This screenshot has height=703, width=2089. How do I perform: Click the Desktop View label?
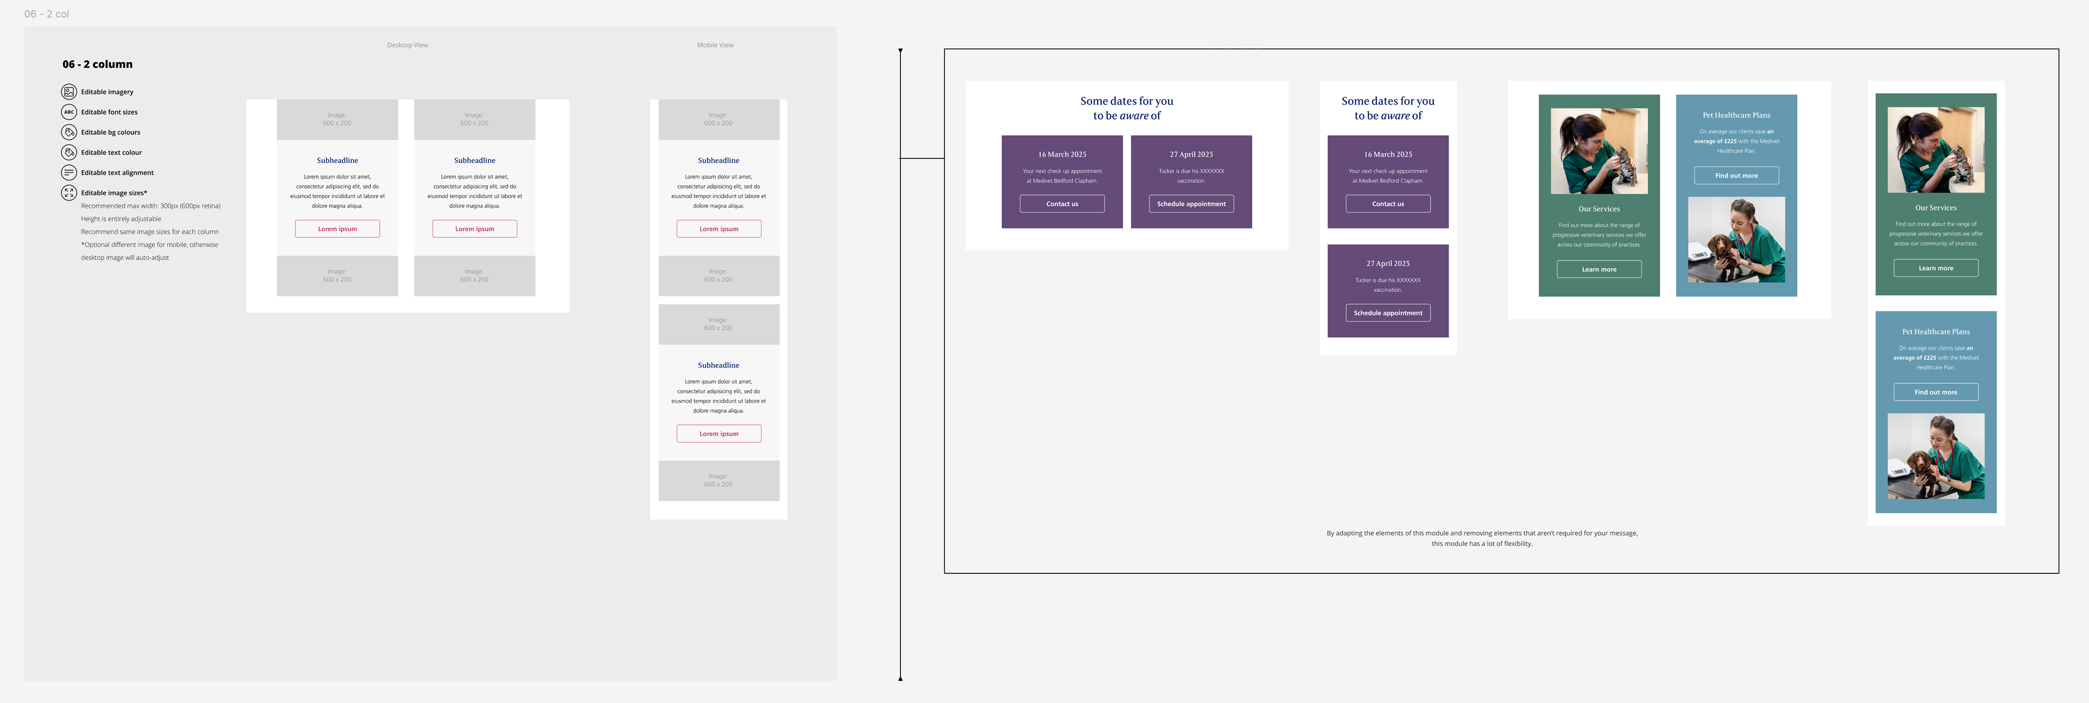[x=407, y=45]
